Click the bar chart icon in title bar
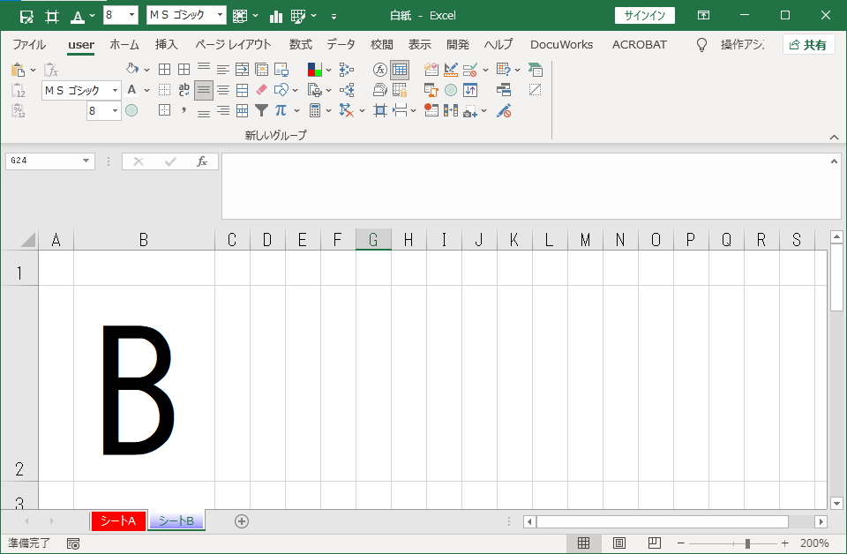 (276, 16)
